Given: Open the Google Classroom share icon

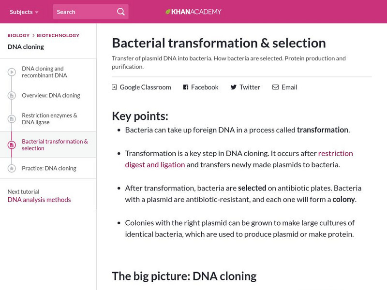Looking at the screenshot, I should point(114,87).
